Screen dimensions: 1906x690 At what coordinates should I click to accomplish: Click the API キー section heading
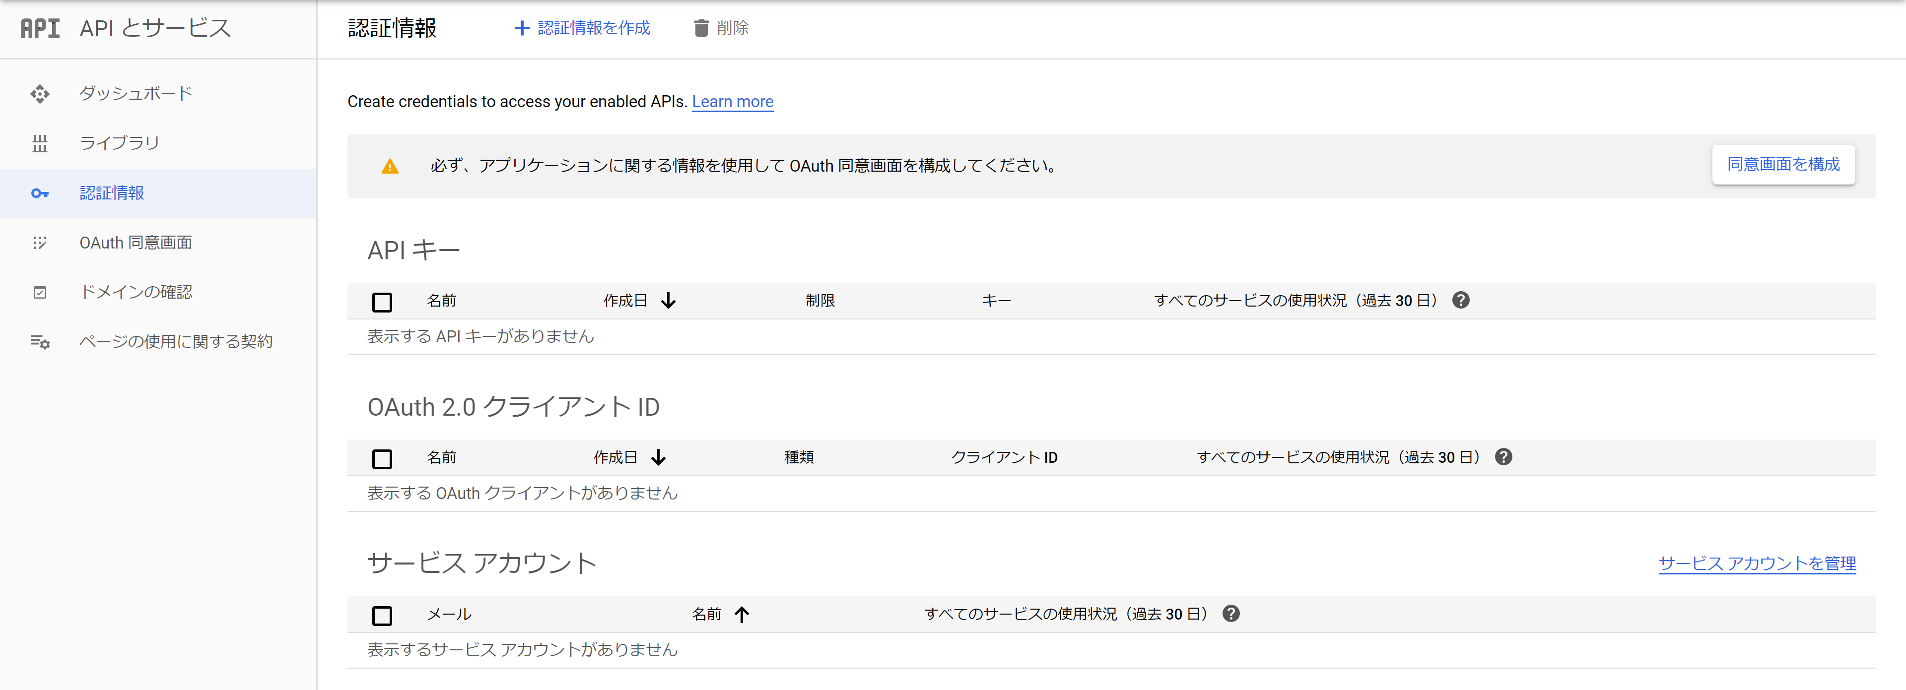(x=413, y=251)
